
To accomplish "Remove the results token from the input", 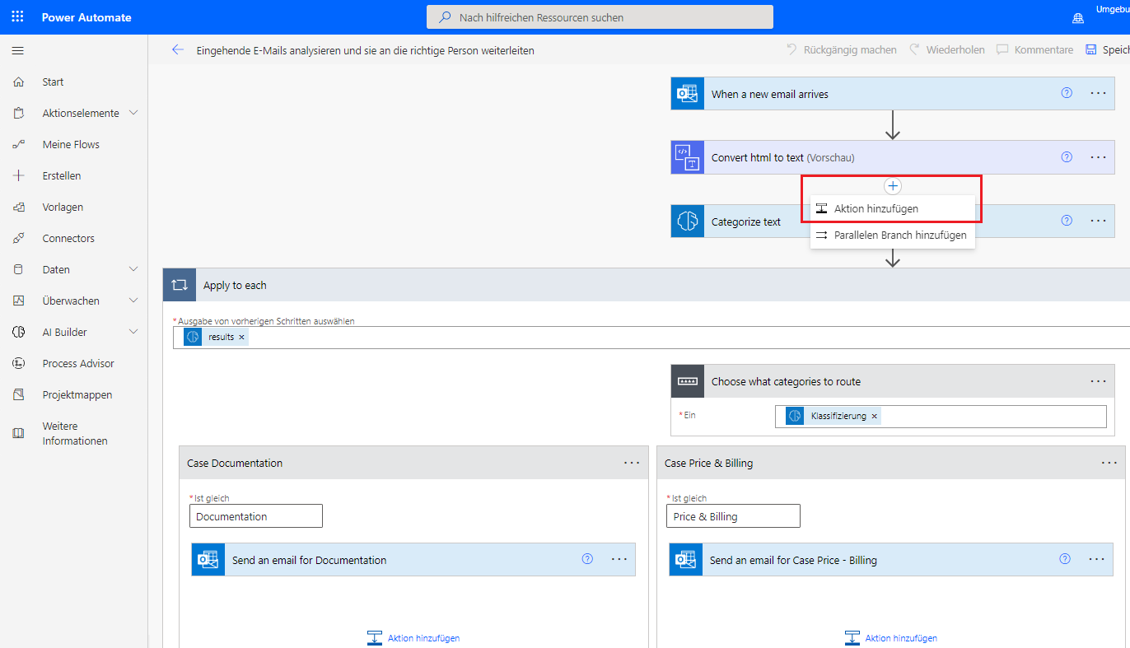I will pyautogui.click(x=241, y=338).
